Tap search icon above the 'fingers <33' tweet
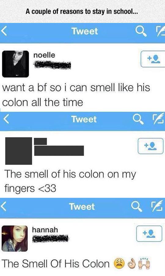 coord(138,119)
